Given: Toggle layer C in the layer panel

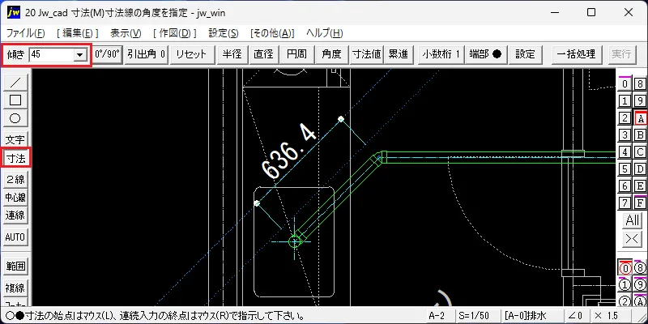Looking at the screenshot, I should [640, 152].
